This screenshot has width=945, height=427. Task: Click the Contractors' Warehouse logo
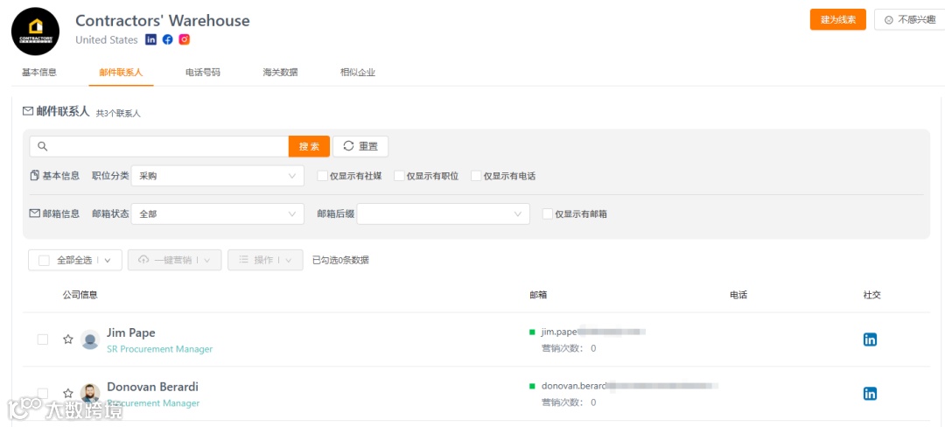pyautogui.click(x=36, y=31)
